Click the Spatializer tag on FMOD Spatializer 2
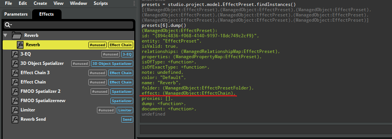This screenshot has width=392, height=139. coord(122,92)
